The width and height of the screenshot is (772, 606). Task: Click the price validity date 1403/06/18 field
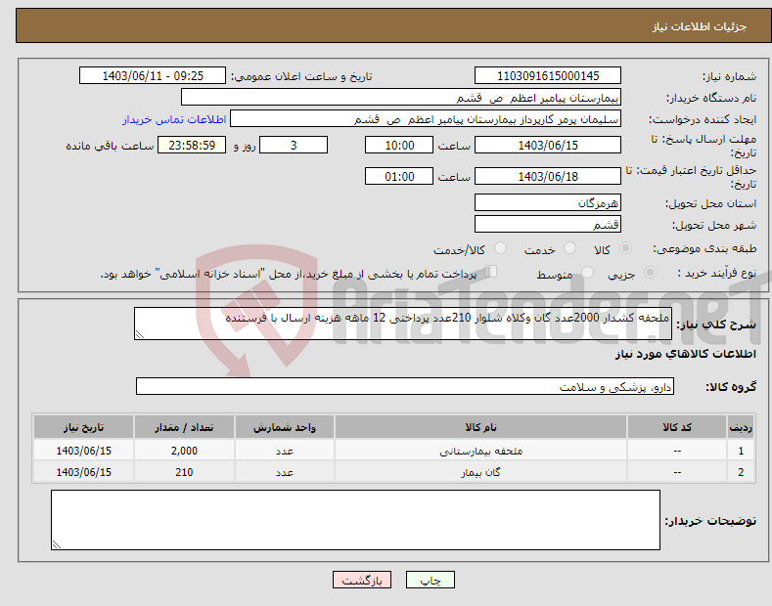click(548, 176)
